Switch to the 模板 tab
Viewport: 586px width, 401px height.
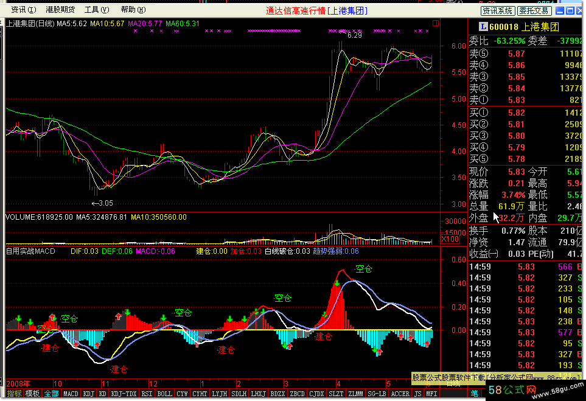[x=32, y=393]
